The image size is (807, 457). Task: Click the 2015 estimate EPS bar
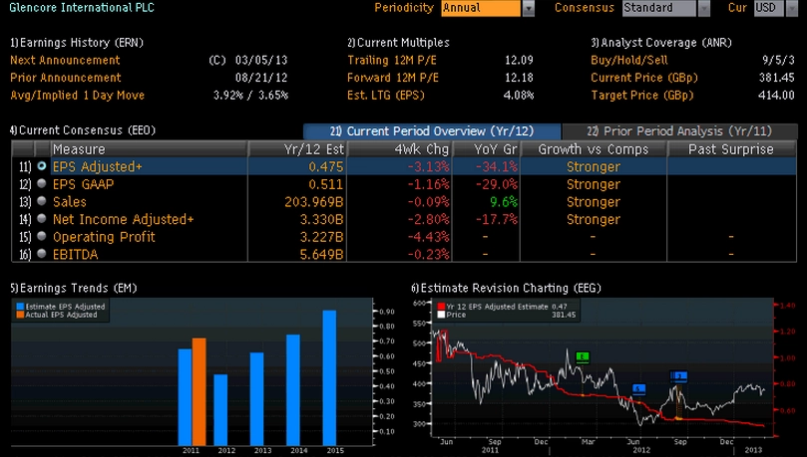coord(329,378)
